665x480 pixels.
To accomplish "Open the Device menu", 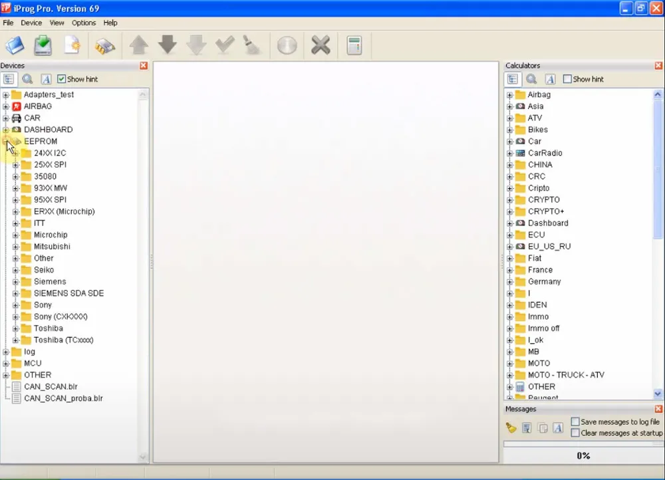I will (31, 23).
